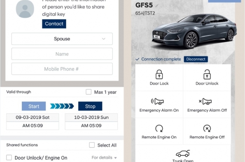Open the start date 09-03-2019 Sat picker
This screenshot has width=245, height=162.
(33, 117)
